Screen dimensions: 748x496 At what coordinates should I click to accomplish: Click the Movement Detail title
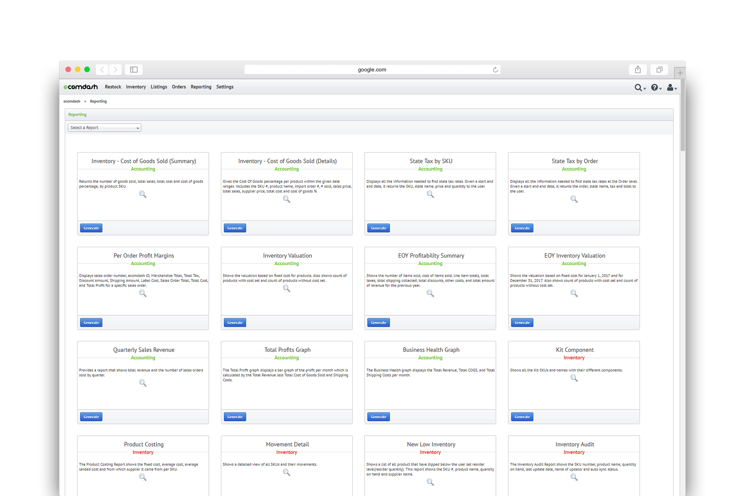click(x=287, y=444)
